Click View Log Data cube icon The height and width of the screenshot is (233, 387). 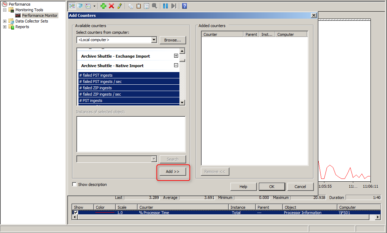click(80, 6)
